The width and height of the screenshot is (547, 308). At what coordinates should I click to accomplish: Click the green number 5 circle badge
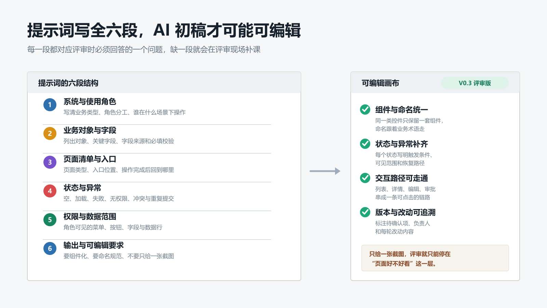click(x=50, y=220)
